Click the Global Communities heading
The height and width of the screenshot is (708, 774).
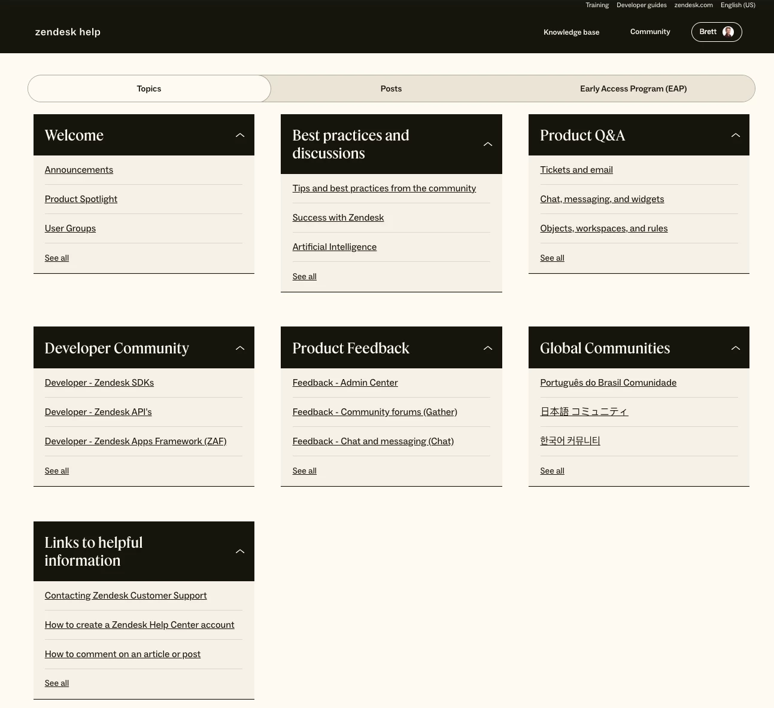click(605, 348)
